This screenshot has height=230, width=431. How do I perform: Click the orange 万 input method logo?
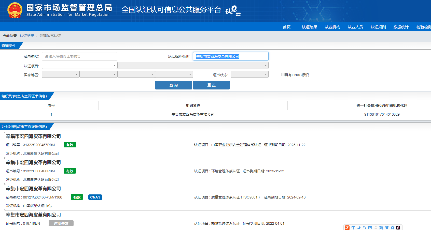347,228
